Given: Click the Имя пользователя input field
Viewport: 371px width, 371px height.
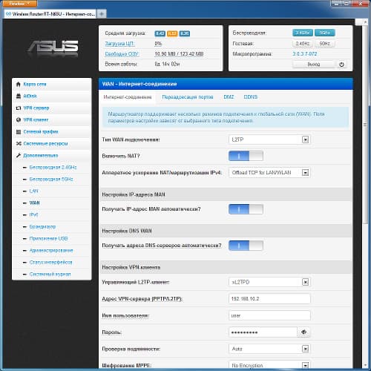Looking at the screenshot, I should 269,315.
